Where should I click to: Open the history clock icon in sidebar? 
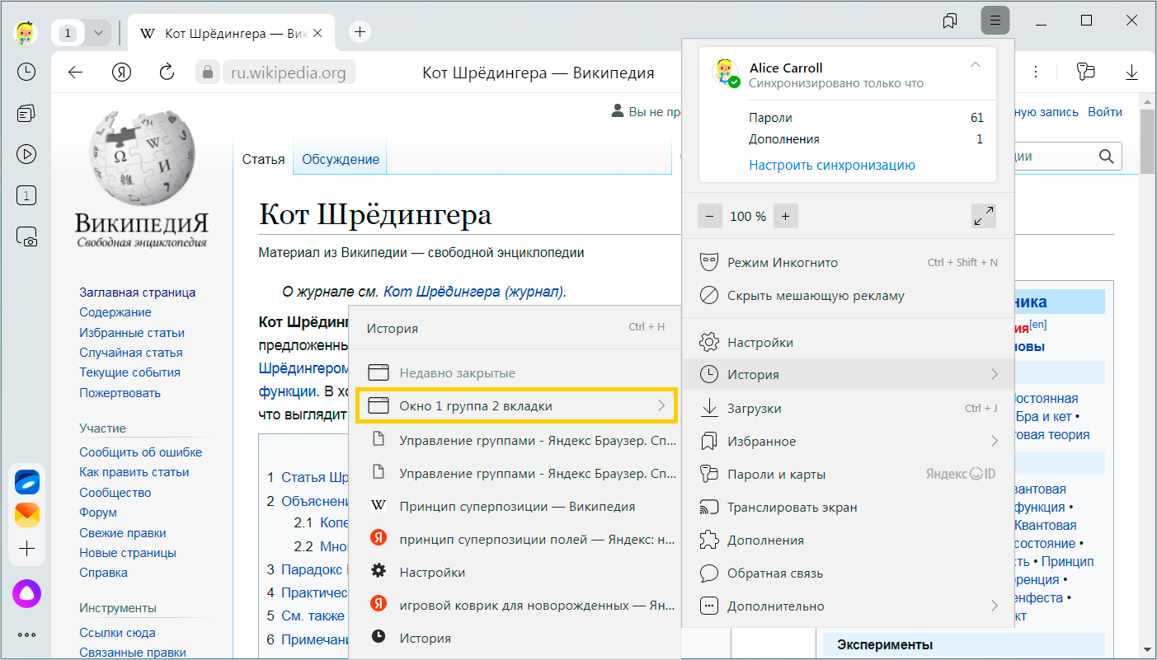[26, 73]
